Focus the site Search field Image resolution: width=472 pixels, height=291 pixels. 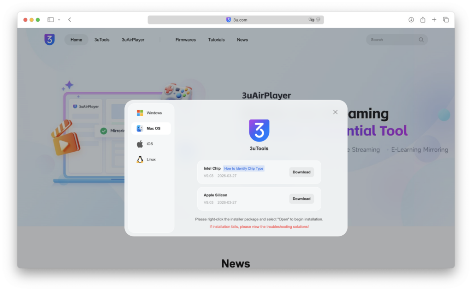(x=397, y=40)
